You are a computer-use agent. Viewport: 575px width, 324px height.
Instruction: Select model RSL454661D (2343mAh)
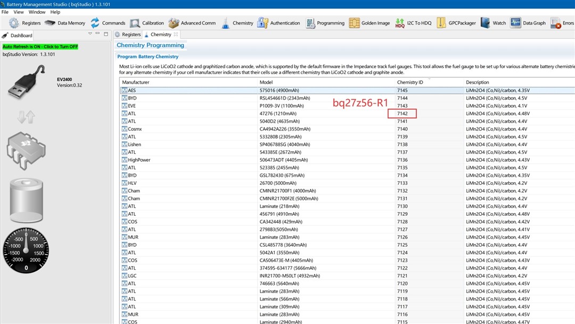(x=284, y=98)
